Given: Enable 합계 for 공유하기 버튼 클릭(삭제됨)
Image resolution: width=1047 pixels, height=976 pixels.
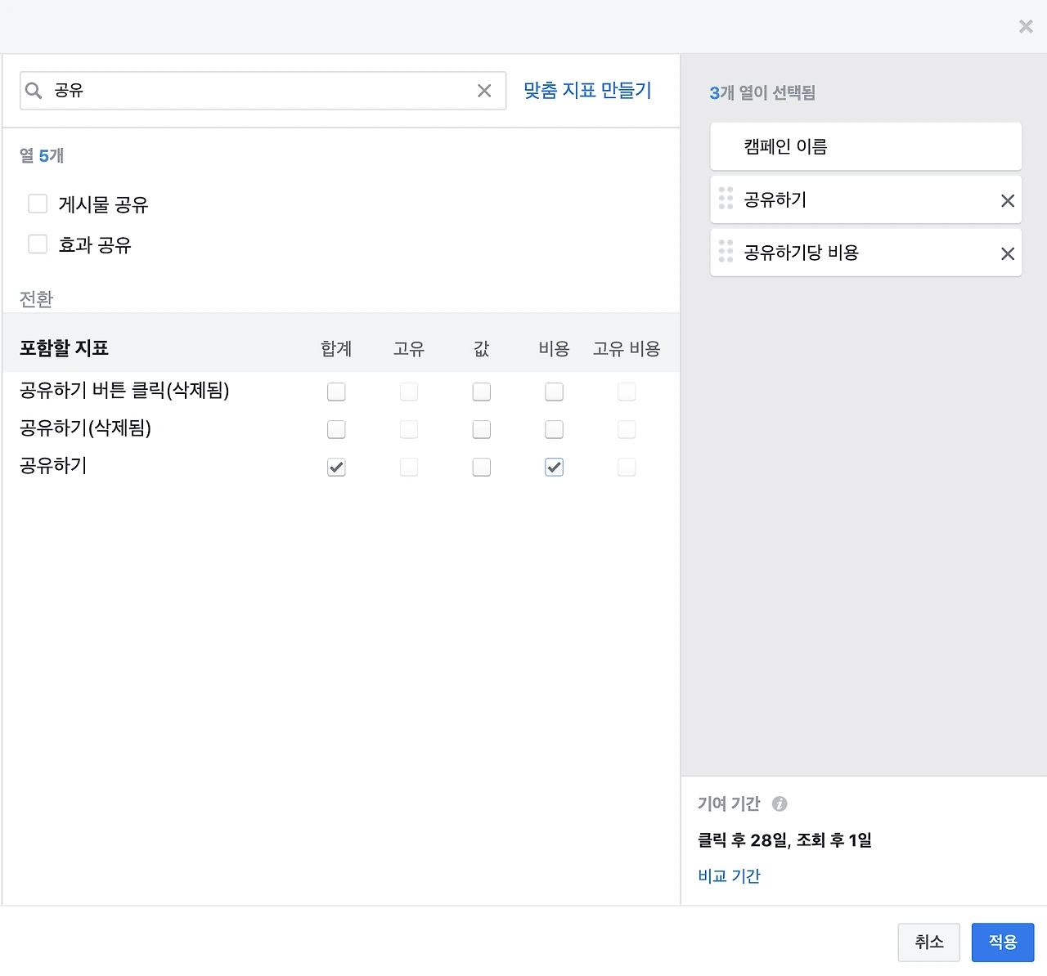Looking at the screenshot, I should [336, 392].
